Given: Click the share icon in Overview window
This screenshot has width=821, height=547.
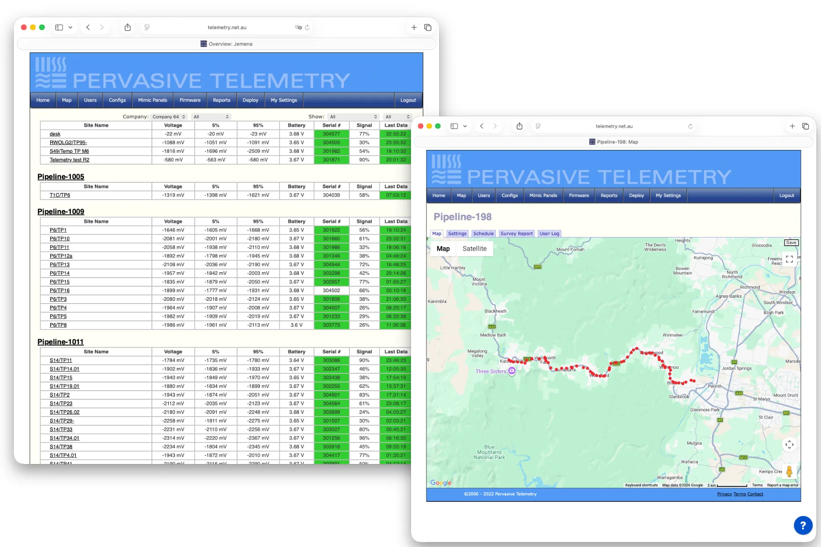Looking at the screenshot, I should pyautogui.click(x=128, y=27).
